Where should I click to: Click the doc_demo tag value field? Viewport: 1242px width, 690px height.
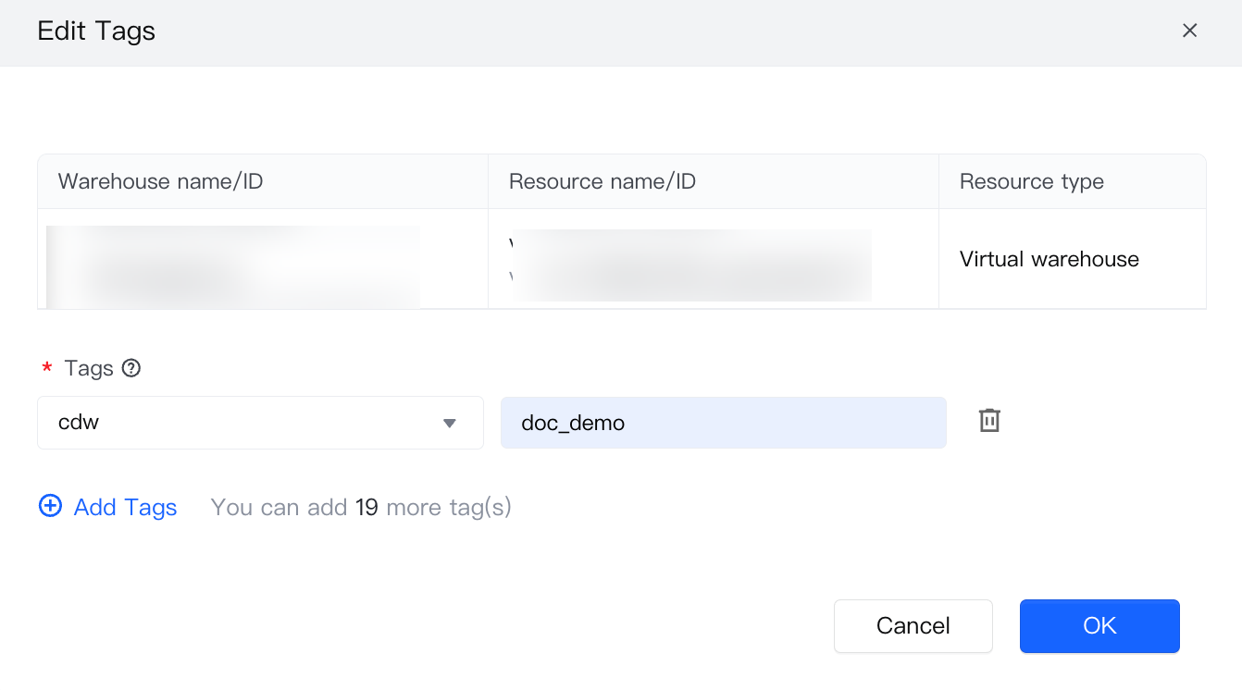(723, 423)
